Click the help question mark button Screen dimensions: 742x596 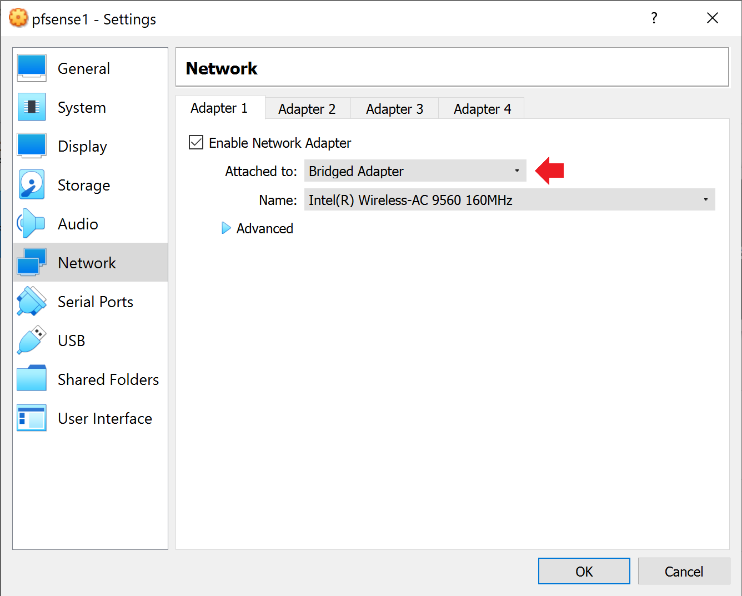[x=654, y=18]
